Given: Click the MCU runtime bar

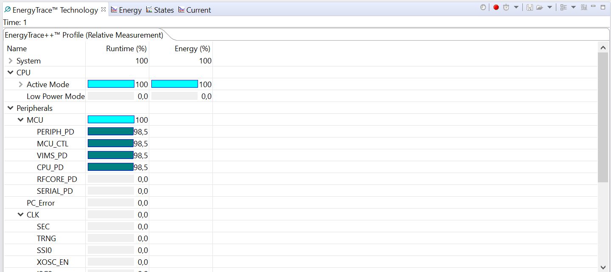Looking at the screenshot, I should point(111,120).
